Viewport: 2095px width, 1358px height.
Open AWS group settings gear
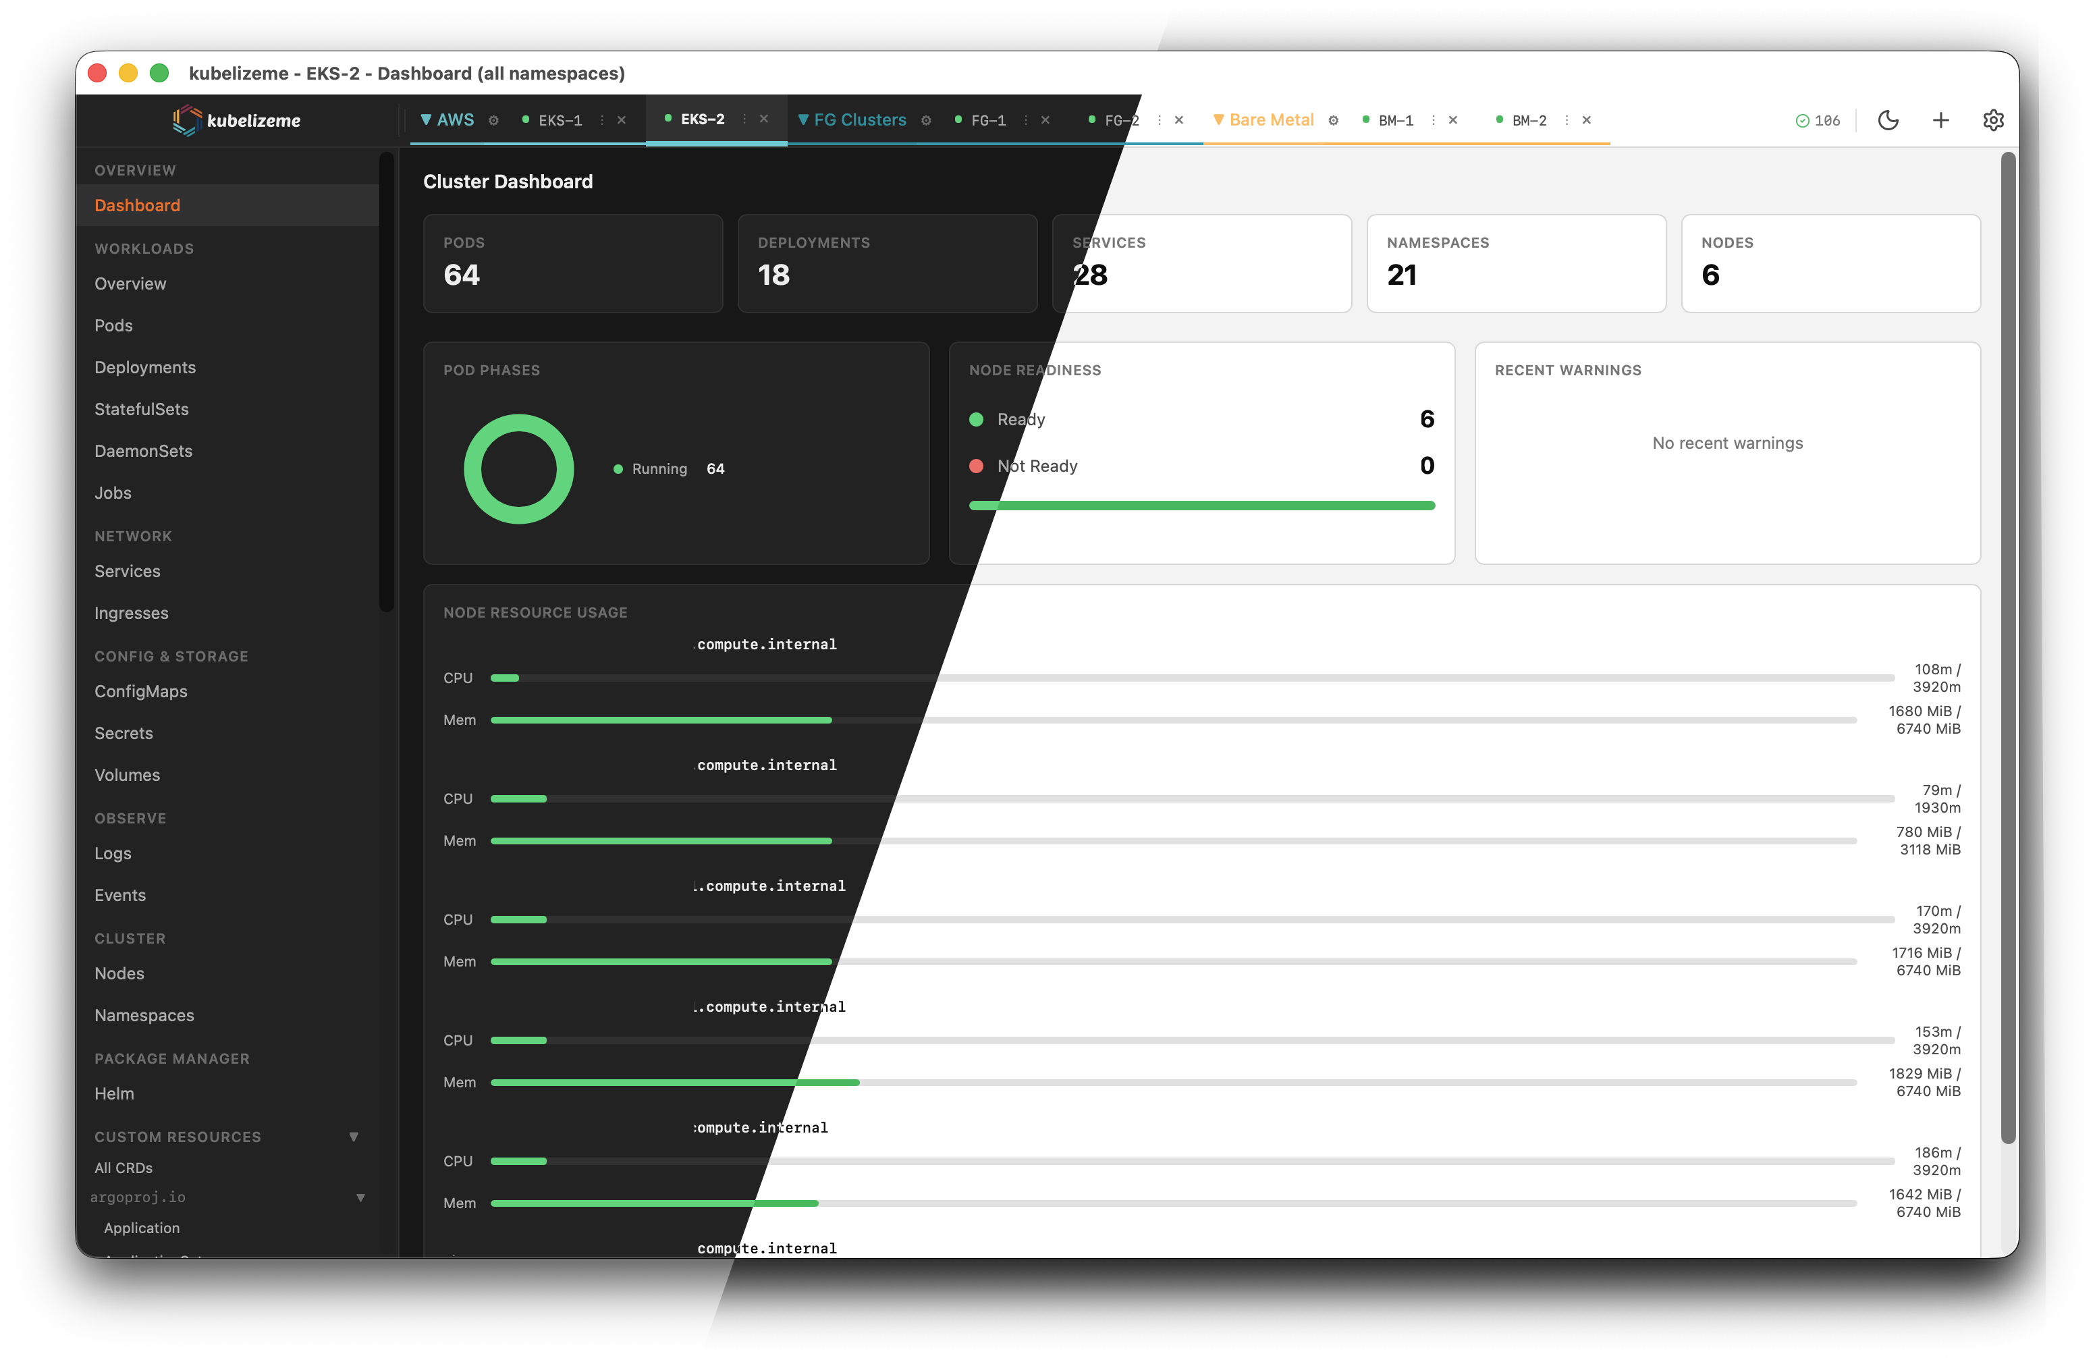tap(494, 121)
